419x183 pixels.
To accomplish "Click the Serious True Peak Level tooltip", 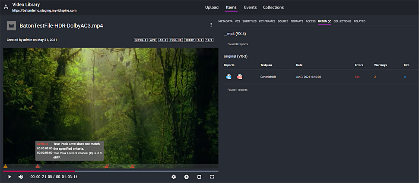I will click(x=70, y=151).
